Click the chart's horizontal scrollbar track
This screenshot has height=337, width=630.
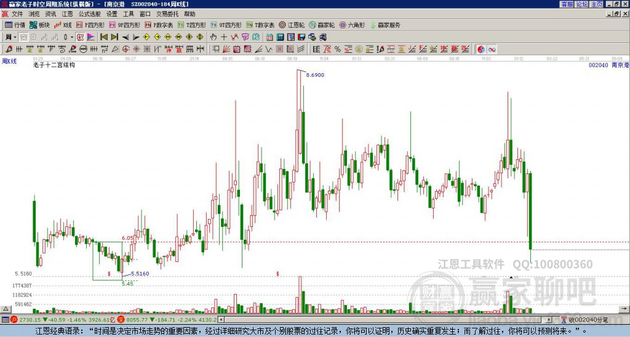pyautogui.click(x=386, y=320)
